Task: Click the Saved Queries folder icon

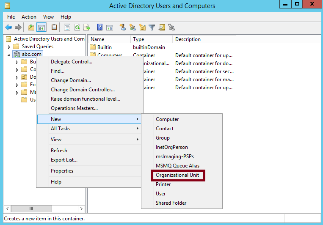Action: [16, 47]
